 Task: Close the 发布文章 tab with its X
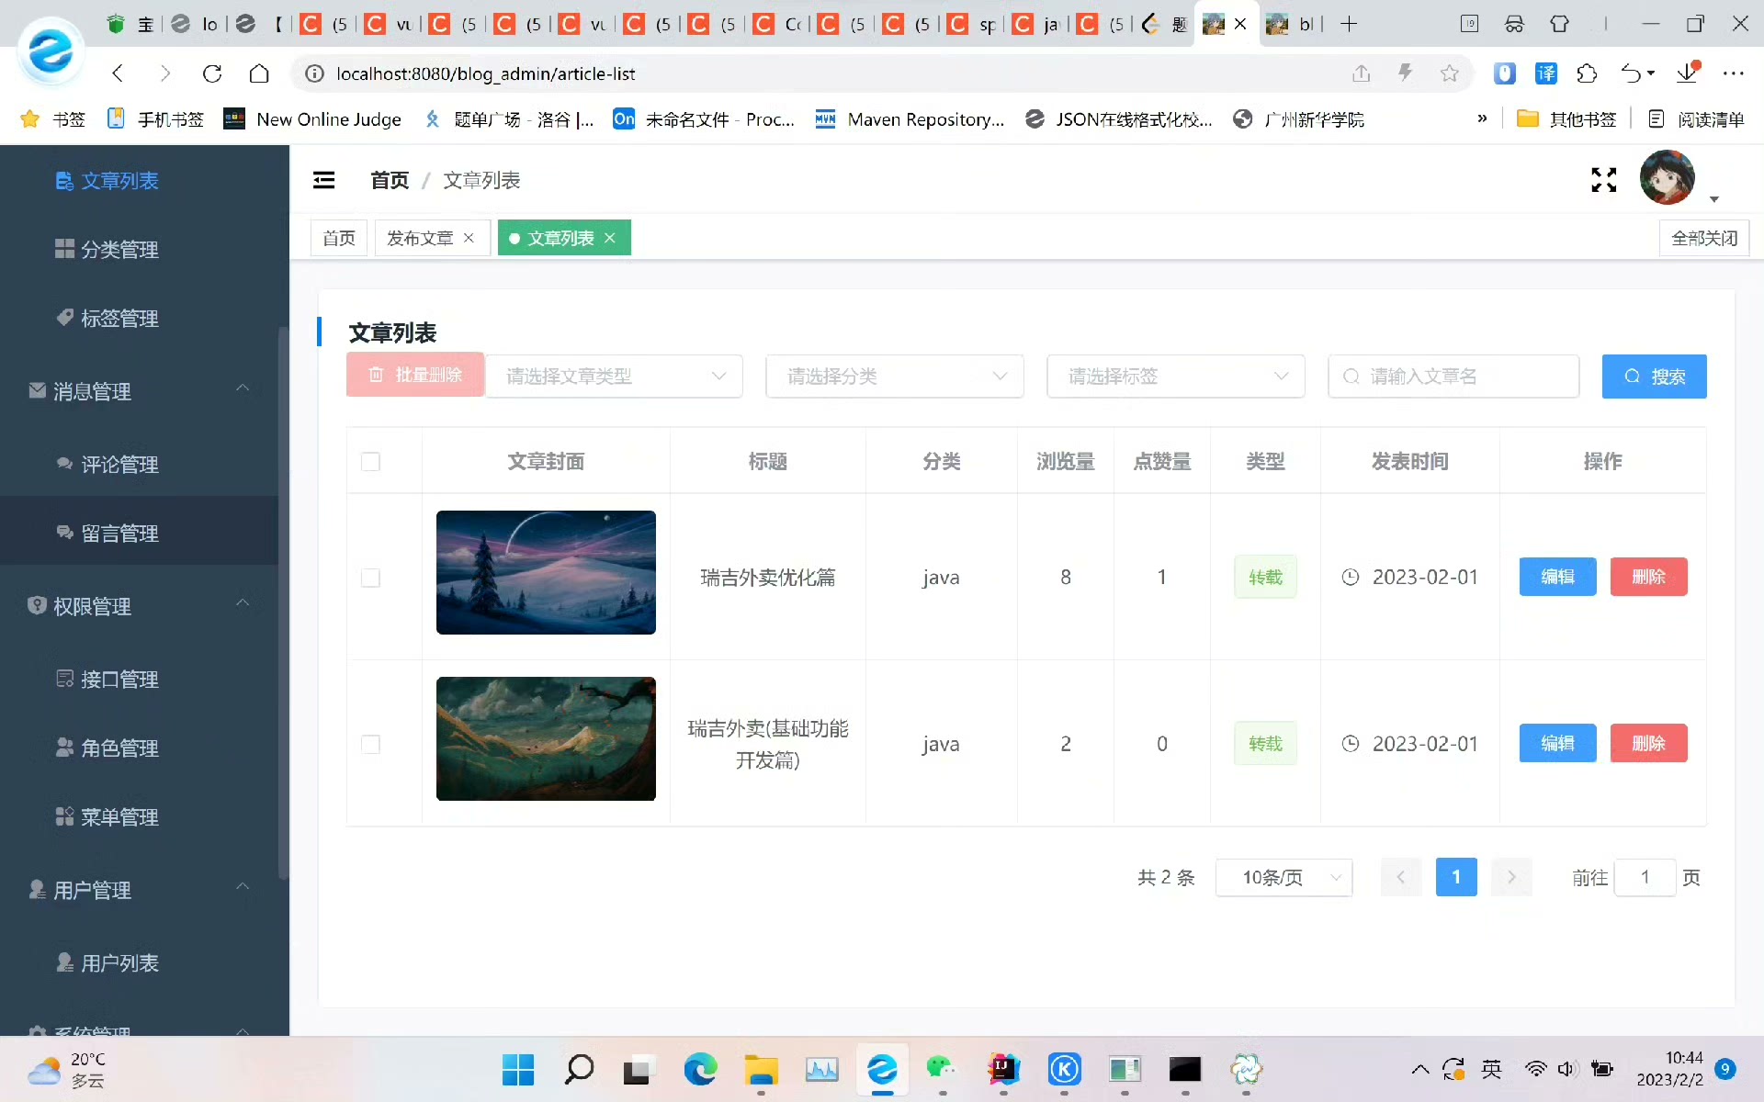(x=469, y=238)
